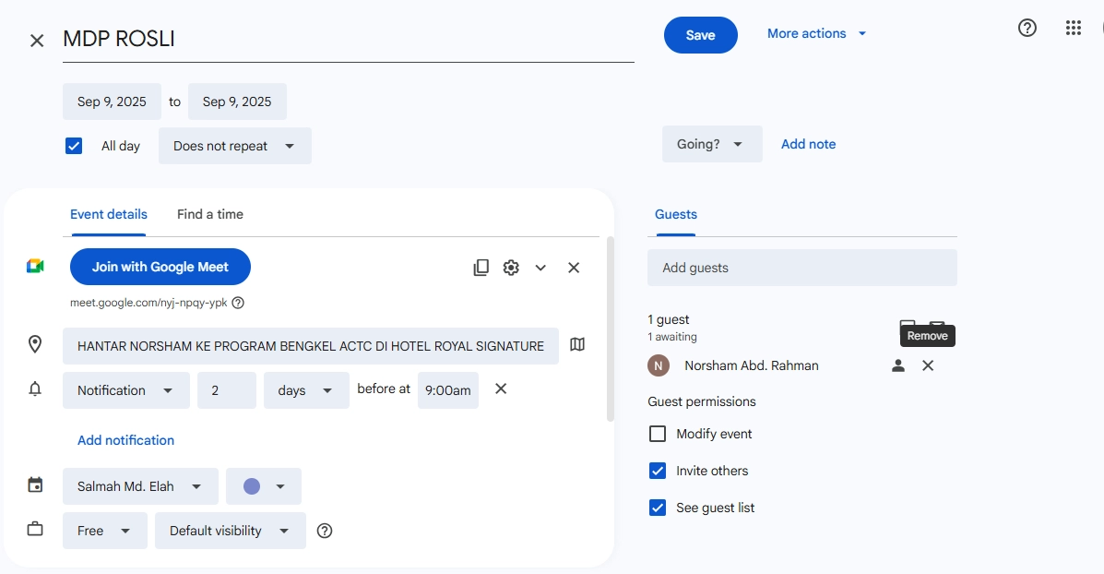The height and width of the screenshot is (574, 1104).
Task: Uncheck the All day checkbox
Action: pos(75,146)
